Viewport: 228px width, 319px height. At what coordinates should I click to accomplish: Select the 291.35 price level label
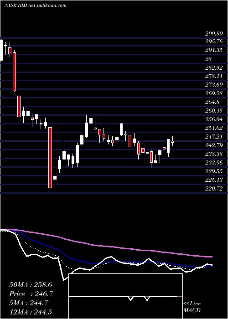click(213, 50)
